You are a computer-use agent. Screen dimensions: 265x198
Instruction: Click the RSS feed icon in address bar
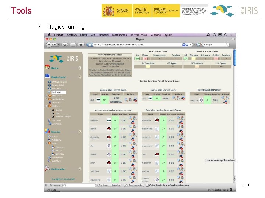point(184,45)
